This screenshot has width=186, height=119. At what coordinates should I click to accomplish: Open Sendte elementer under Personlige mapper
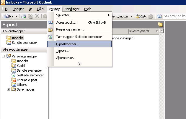tap(30, 70)
